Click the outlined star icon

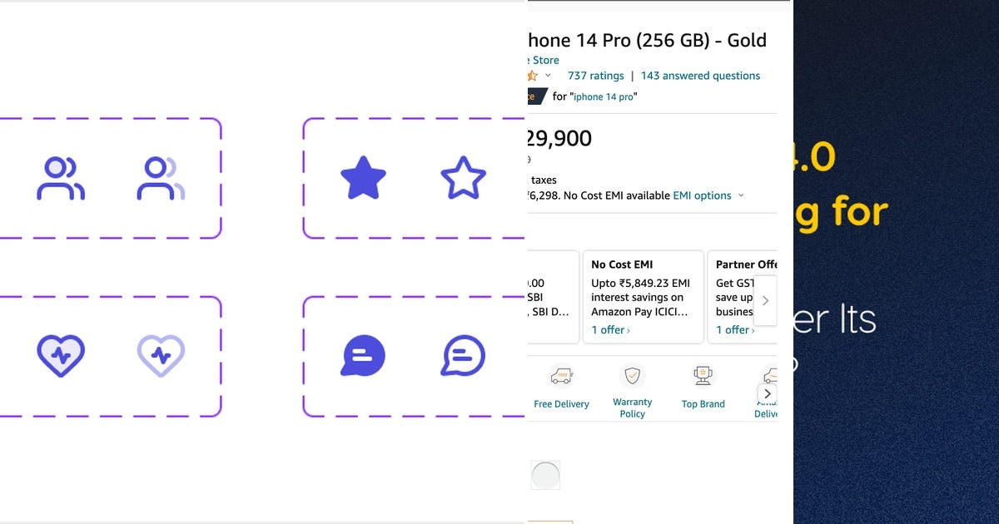point(464,177)
